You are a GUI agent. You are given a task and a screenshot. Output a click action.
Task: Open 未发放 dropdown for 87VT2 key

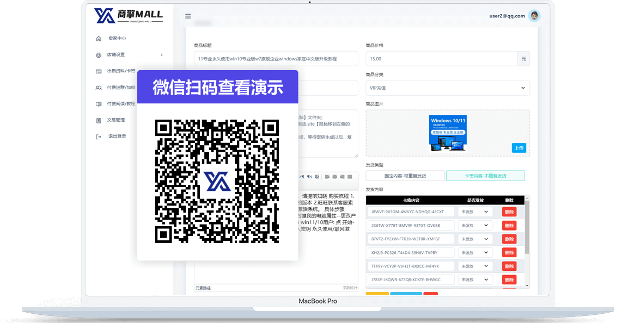(x=475, y=239)
